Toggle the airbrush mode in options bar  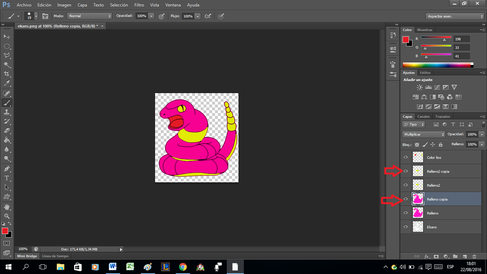pos(208,16)
